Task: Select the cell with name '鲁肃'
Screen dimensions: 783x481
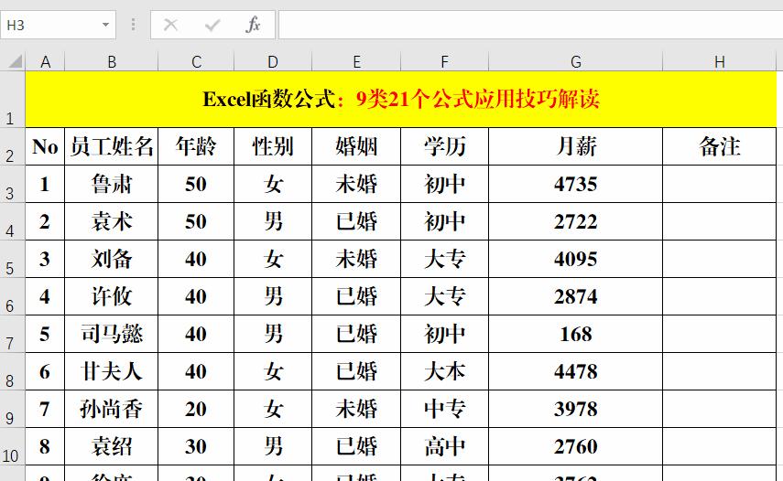Action: point(112,184)
